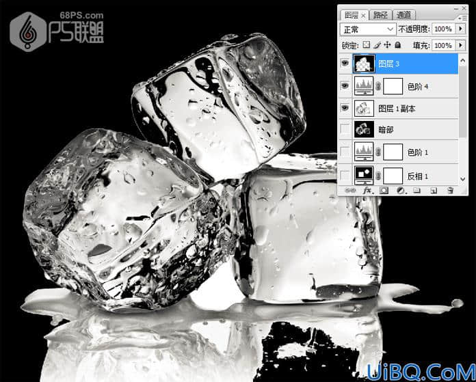Viewport: 476px width, 382px height.
Task: Click the layers panel scrollbar thumb
Action: click(462, 101)
